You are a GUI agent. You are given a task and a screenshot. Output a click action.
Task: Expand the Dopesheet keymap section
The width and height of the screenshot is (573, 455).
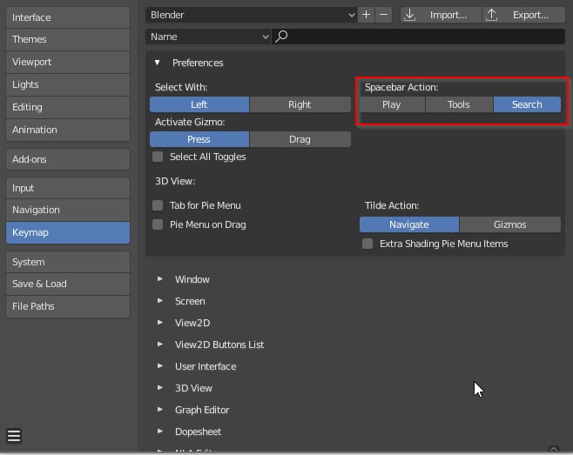pos(160,432)
